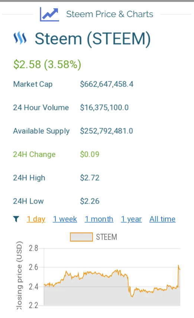
Task: Display the All time price chart
Action: 162,219
